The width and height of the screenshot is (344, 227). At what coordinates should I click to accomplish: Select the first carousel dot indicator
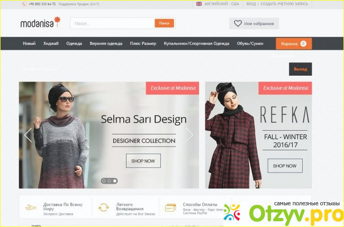(104, 181)
